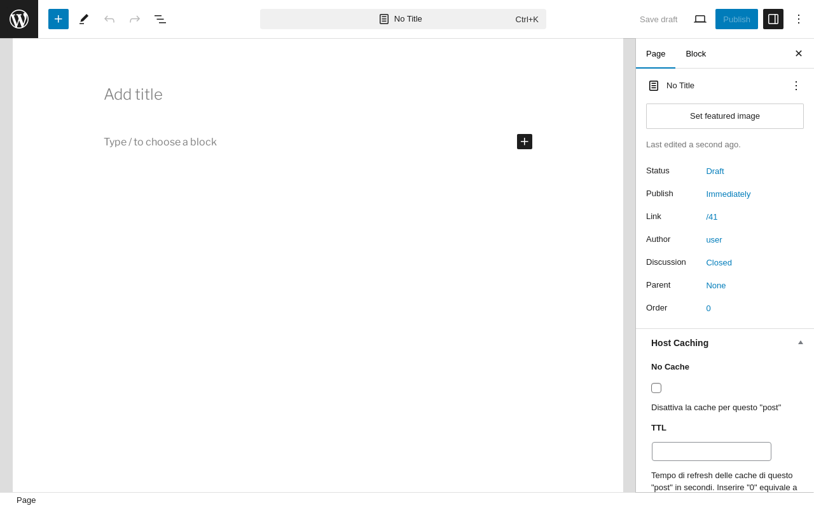Click the Redo arrow
Image resolution: width=814 pixels, height=508 pixels.
(x=135, y=19)
